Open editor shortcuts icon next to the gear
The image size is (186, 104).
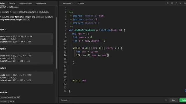tap(180, 3)
